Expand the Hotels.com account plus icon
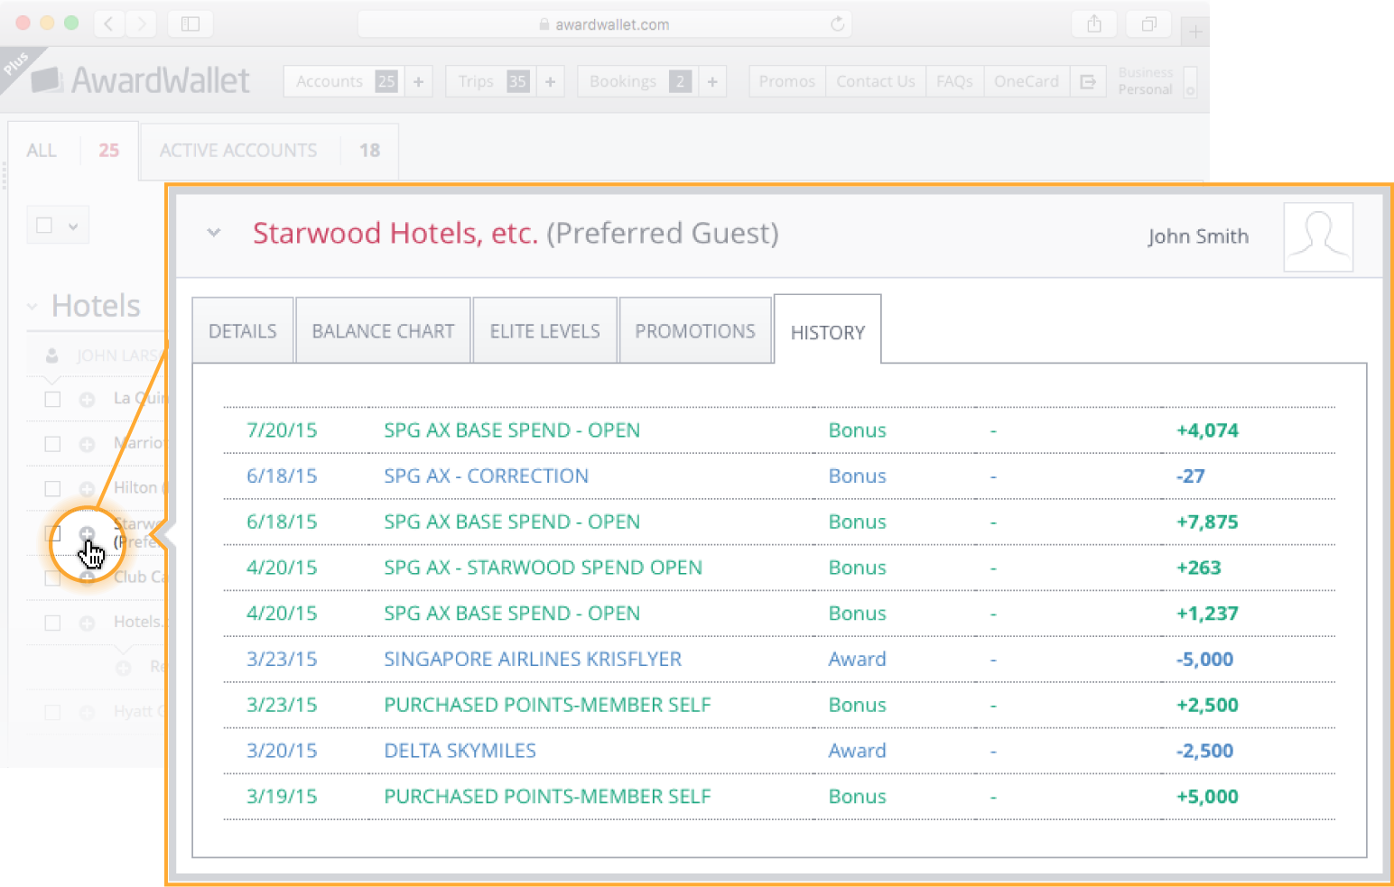Viewport: 1394px width, 887px height. 87,623
